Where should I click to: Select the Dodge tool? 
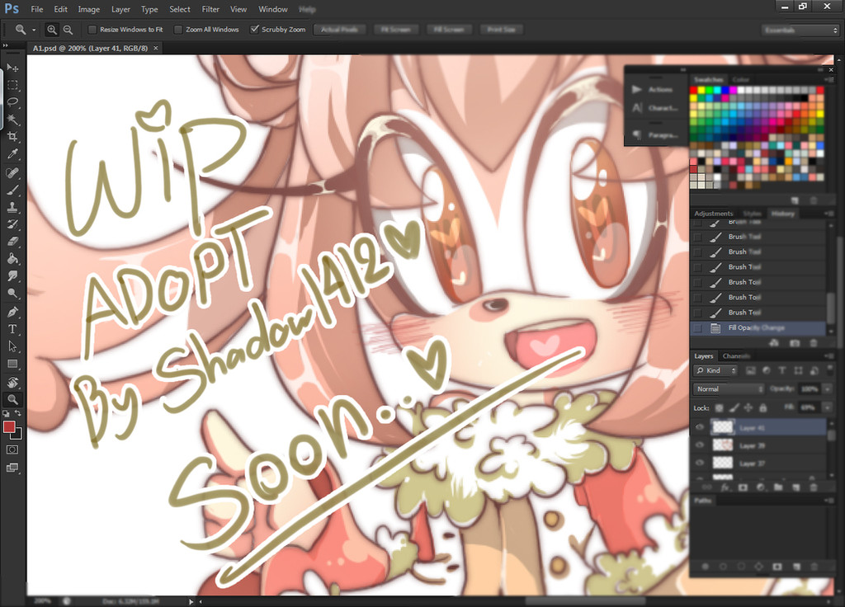(x=12, y=294)
